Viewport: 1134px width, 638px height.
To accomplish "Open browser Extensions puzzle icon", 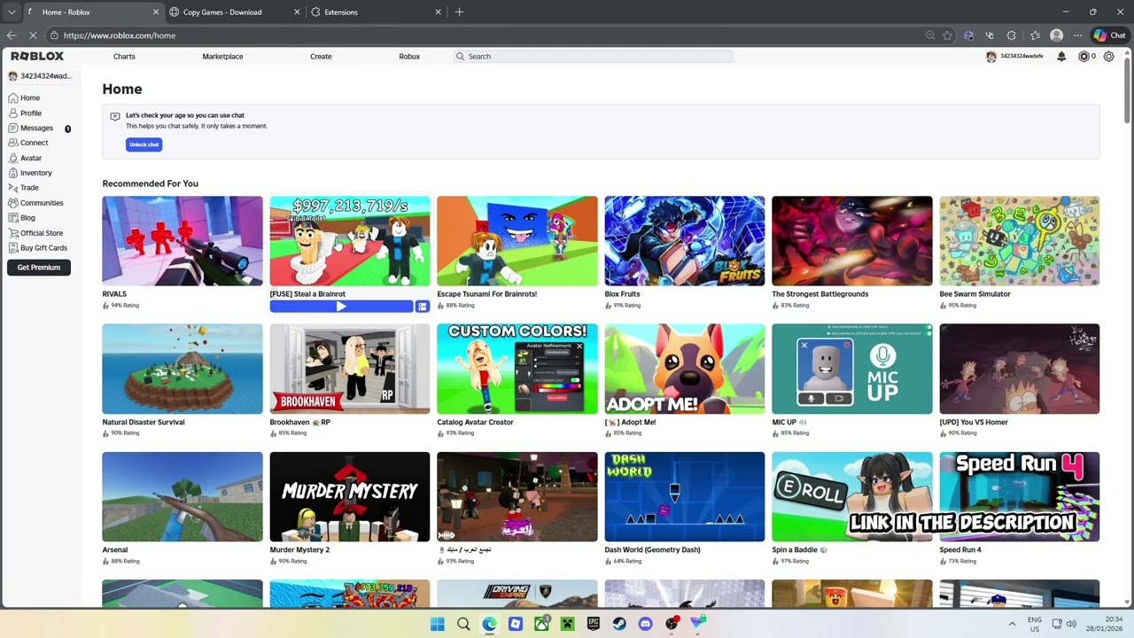I will pyautogui.click(x=1012, y=35).
